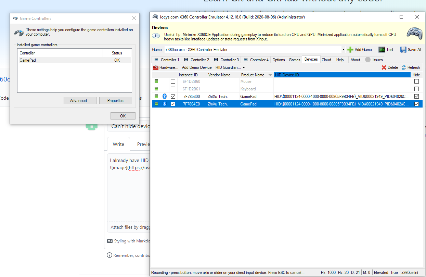Click the Bluetooth icon in row 7F785300
The image size is (426, 277).
coord(165,97)
